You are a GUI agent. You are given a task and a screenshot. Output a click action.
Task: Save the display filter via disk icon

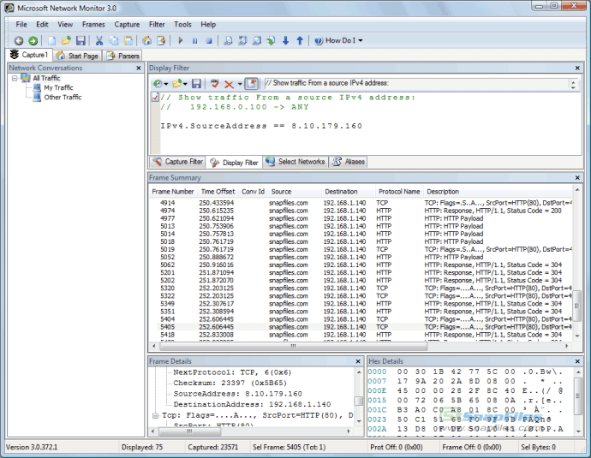[x=196, y=84]
